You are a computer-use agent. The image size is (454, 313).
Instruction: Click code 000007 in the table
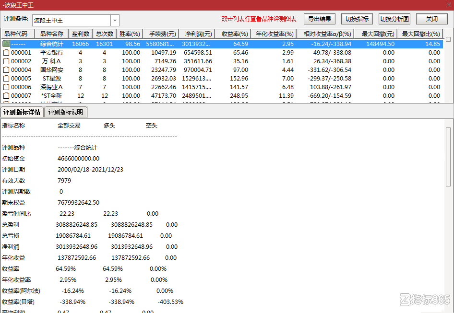pos(21,96)
